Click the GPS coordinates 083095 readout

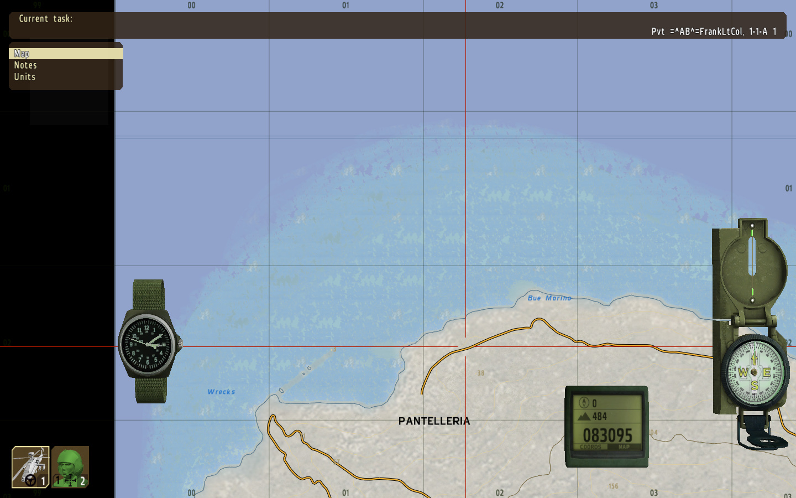pyautogui.click(x=608, y=435)
